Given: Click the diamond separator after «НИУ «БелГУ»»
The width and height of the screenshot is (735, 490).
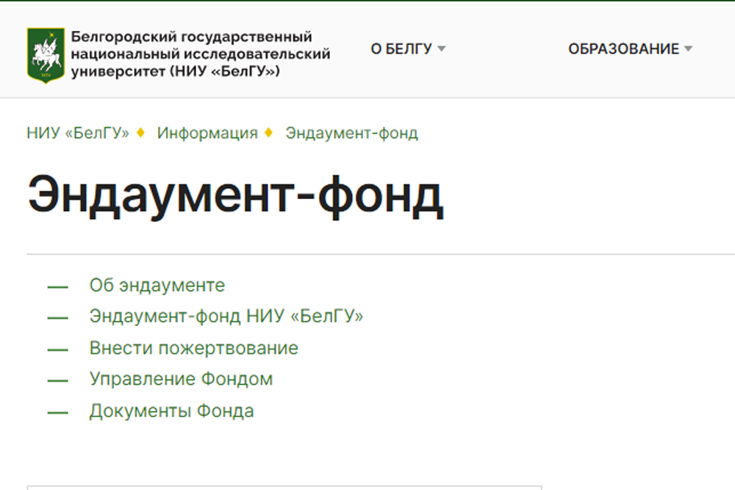Looking at the screenshot, I should pos(141,133).
